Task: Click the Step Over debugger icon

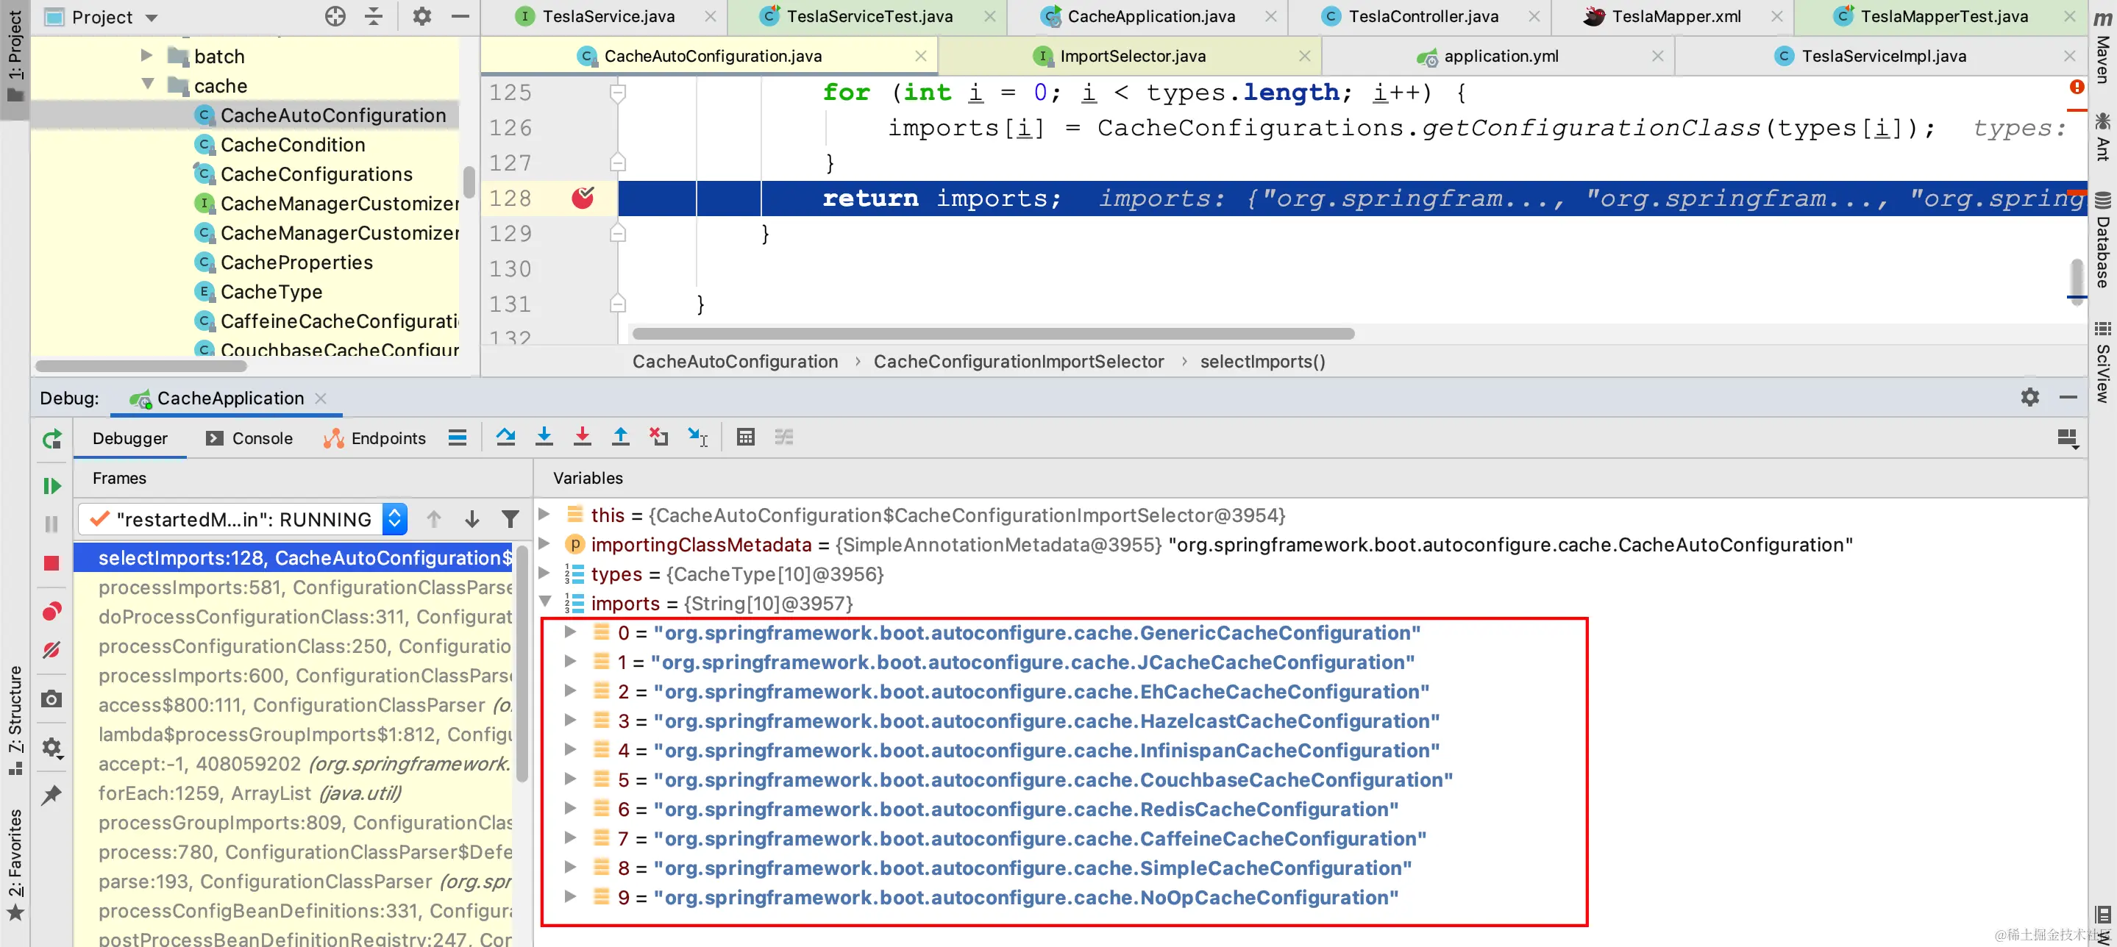Action: tap(505, 437)
